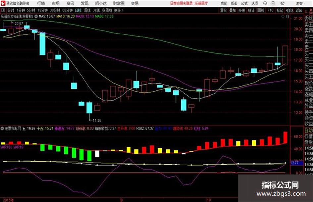Click the 乐普医疗(日线 前复权) chart title
This screenshot has height=202, width=313.
point(17,16)
